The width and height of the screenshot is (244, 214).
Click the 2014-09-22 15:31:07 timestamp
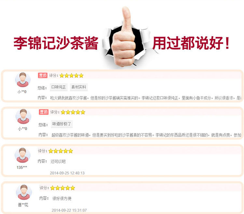coord(69,210)
